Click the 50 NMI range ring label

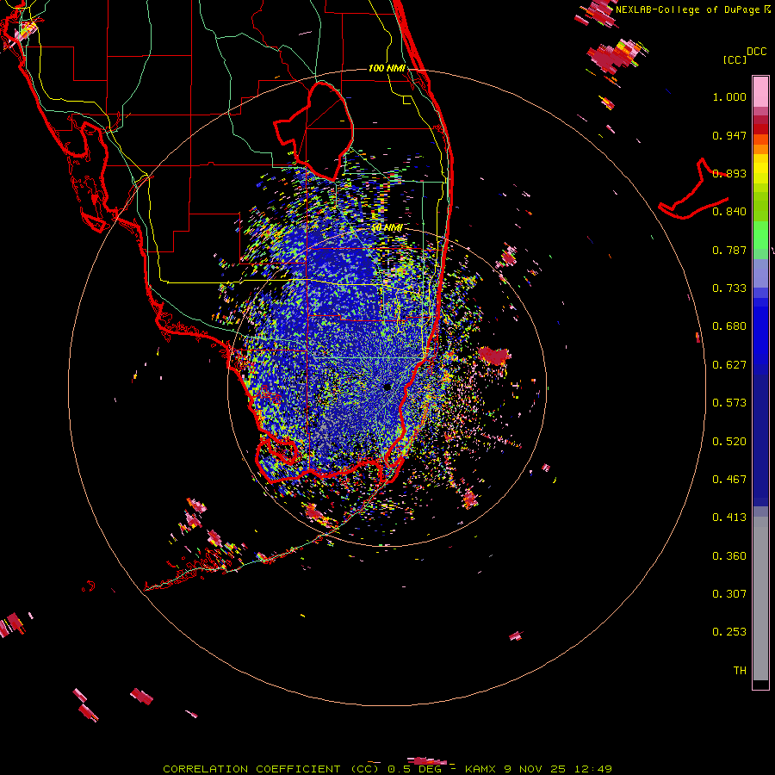point(387,228)
